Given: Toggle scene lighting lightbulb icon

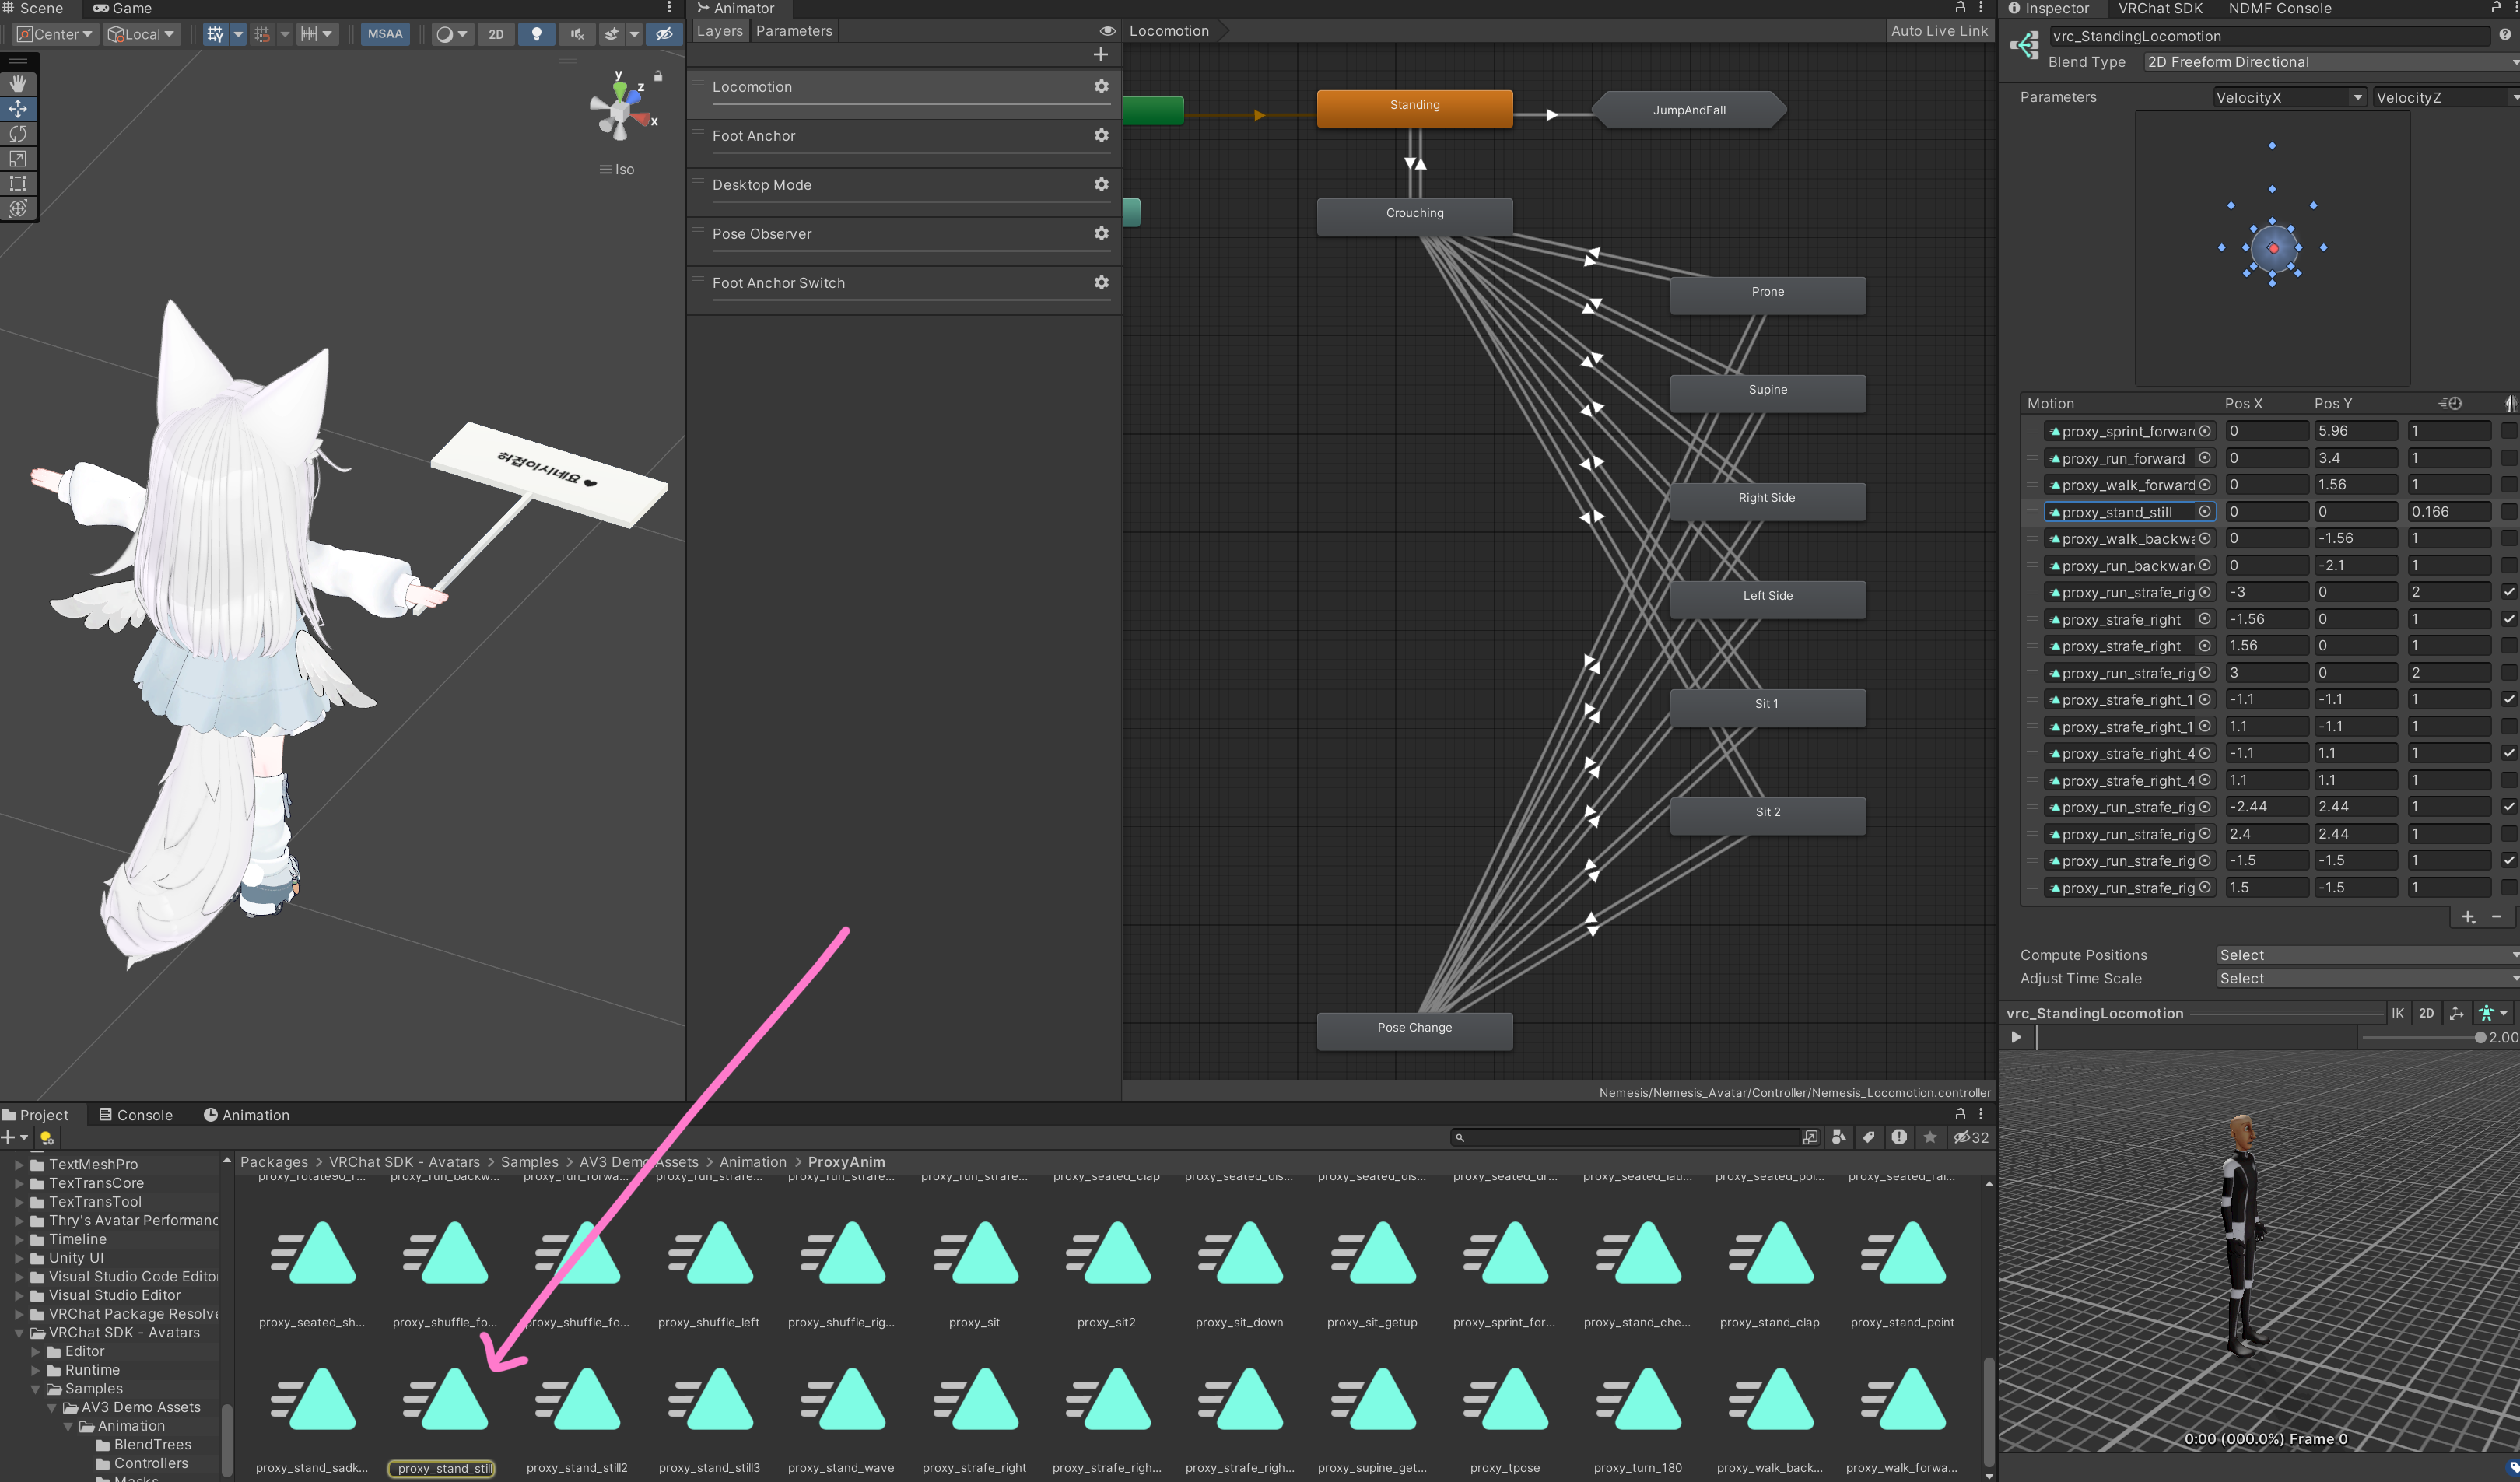Looking at the screenshot, I should point(537,34).
